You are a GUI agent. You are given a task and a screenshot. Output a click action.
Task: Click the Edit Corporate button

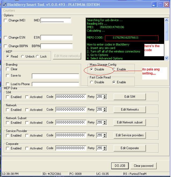(130, 148)
